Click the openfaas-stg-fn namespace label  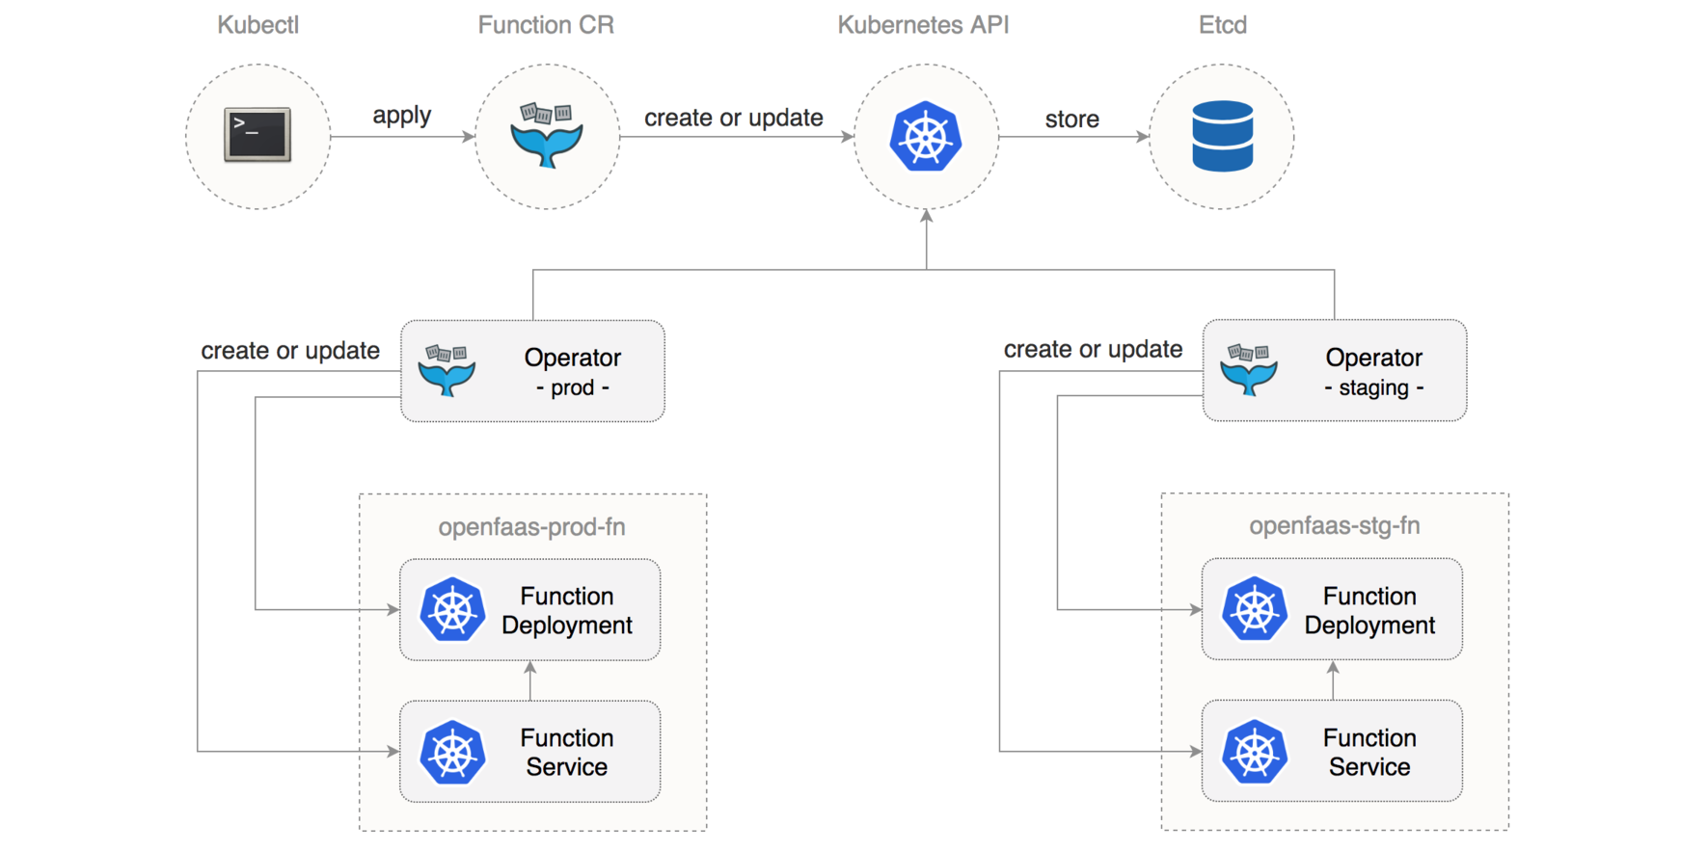pyautogui.click(x=1335, y=526)
